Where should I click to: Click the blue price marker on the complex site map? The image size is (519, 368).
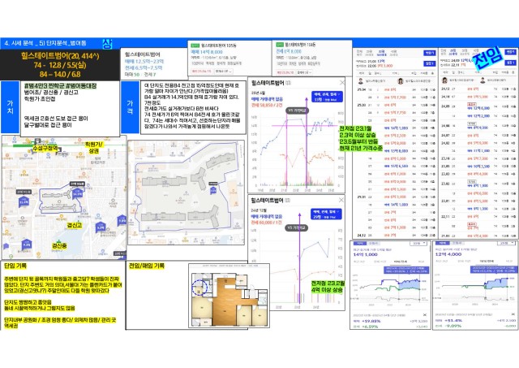[213, 190]
